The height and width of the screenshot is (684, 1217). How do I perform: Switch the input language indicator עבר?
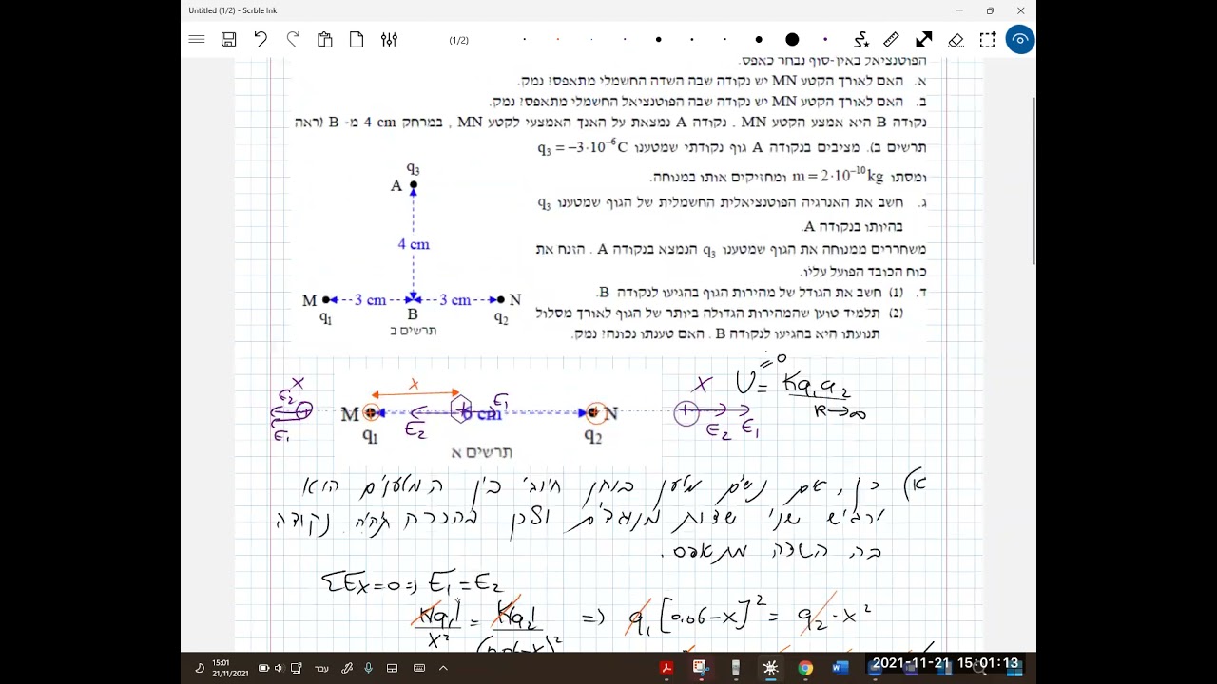(x=322, y=668)
